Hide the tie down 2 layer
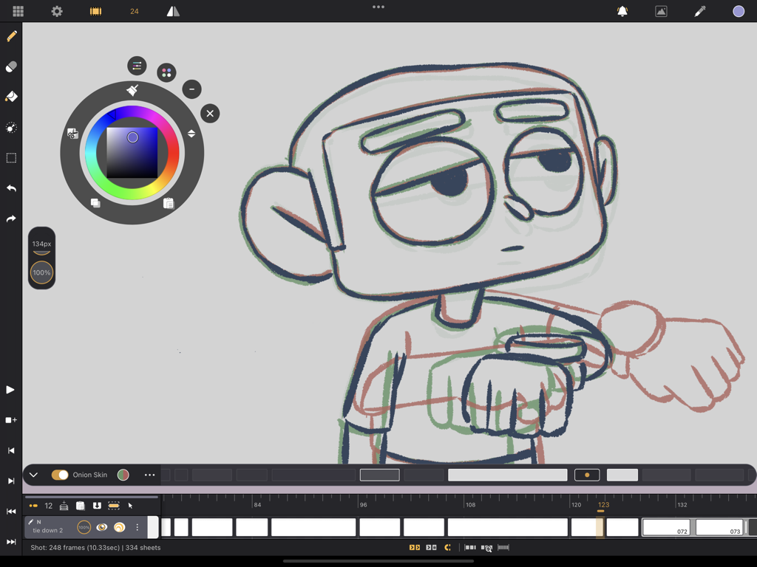The height and width of the screenshot is (567, 757). tap(103, 527)
